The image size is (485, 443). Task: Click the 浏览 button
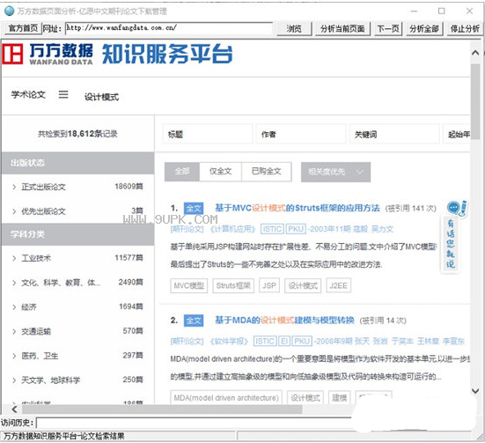pos(294,29)
